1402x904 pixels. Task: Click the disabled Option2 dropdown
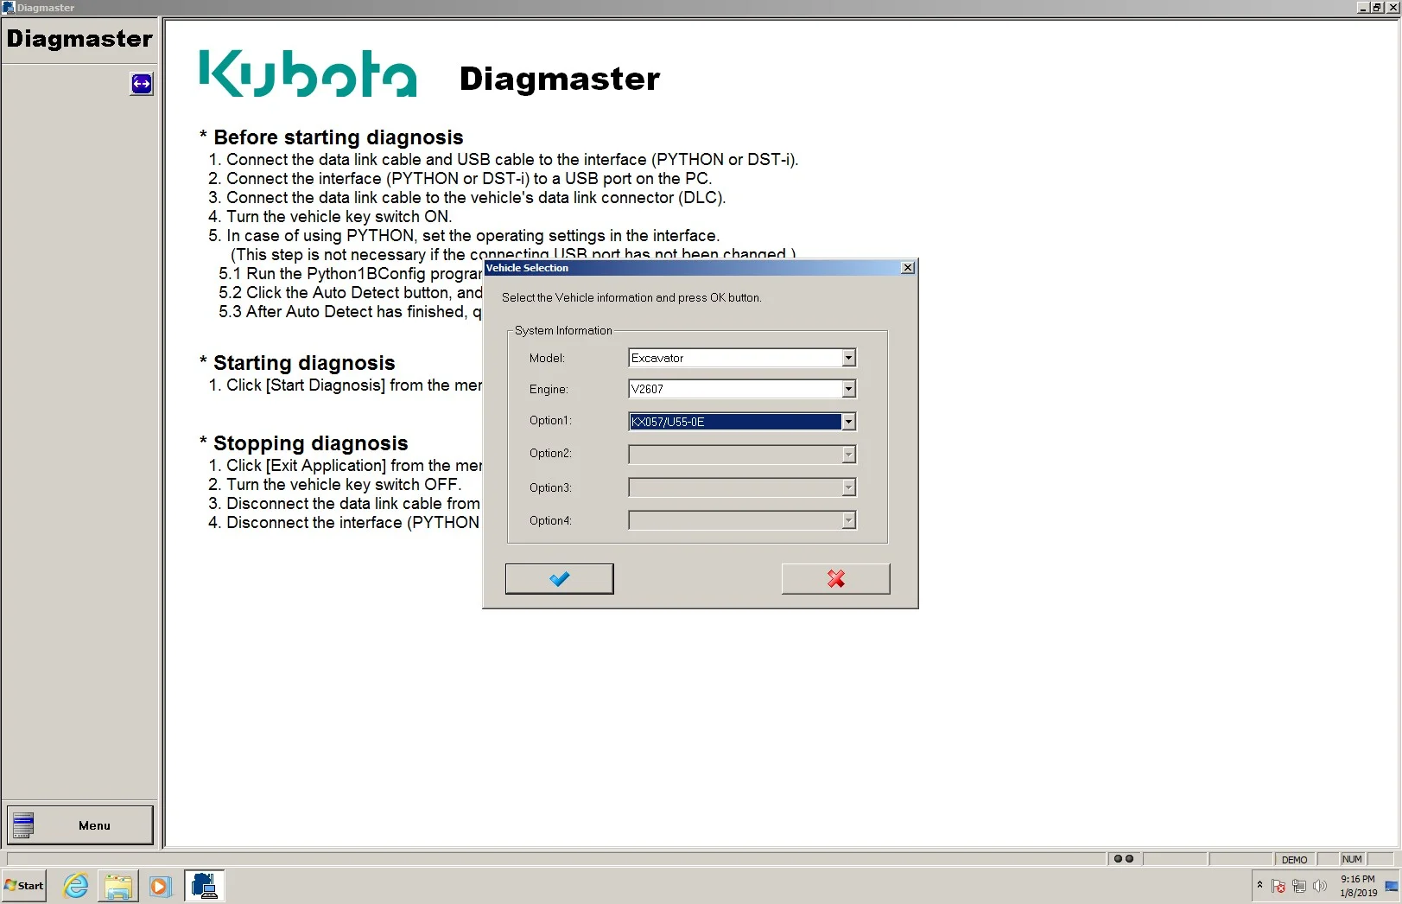[742, 455]
